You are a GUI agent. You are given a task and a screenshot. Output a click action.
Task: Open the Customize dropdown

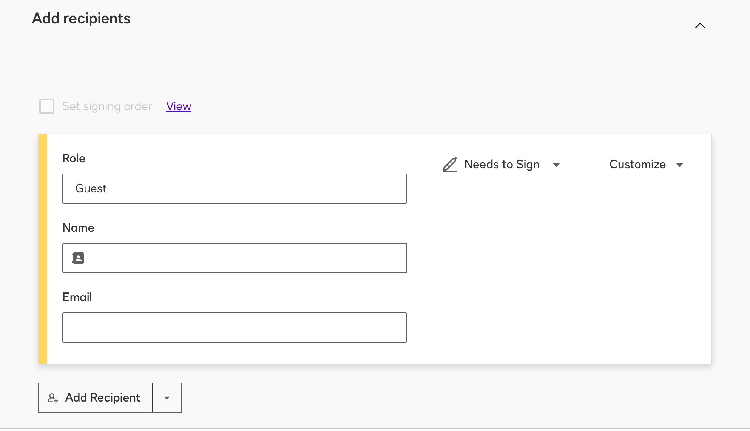tap(637, 164)
